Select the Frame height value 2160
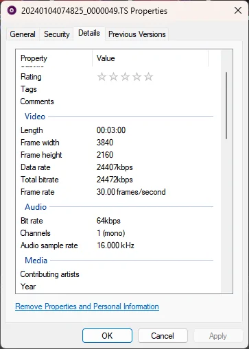 105,155
